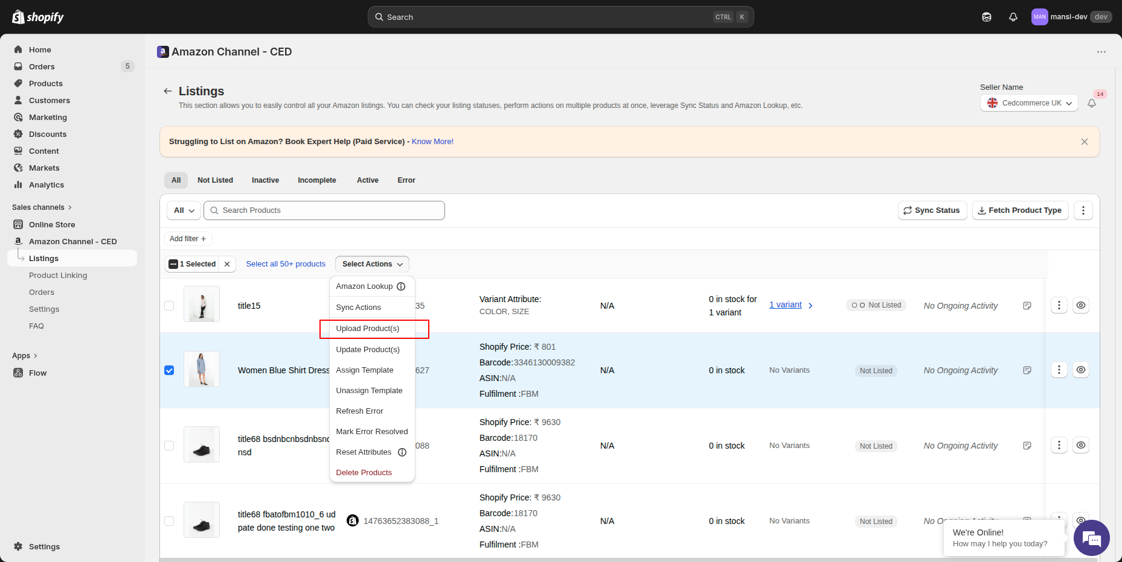The image size is (1122, 562).
Task: Click Select all 50+ products link
Action: (x=286, y=264)
